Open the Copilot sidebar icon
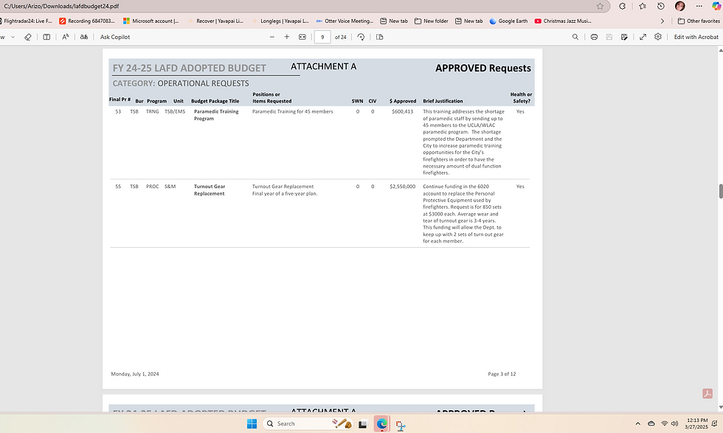 [716, 6]
